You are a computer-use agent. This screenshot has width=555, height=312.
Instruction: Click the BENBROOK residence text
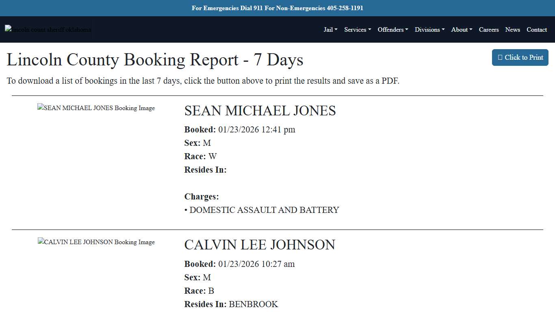point(254,304)
